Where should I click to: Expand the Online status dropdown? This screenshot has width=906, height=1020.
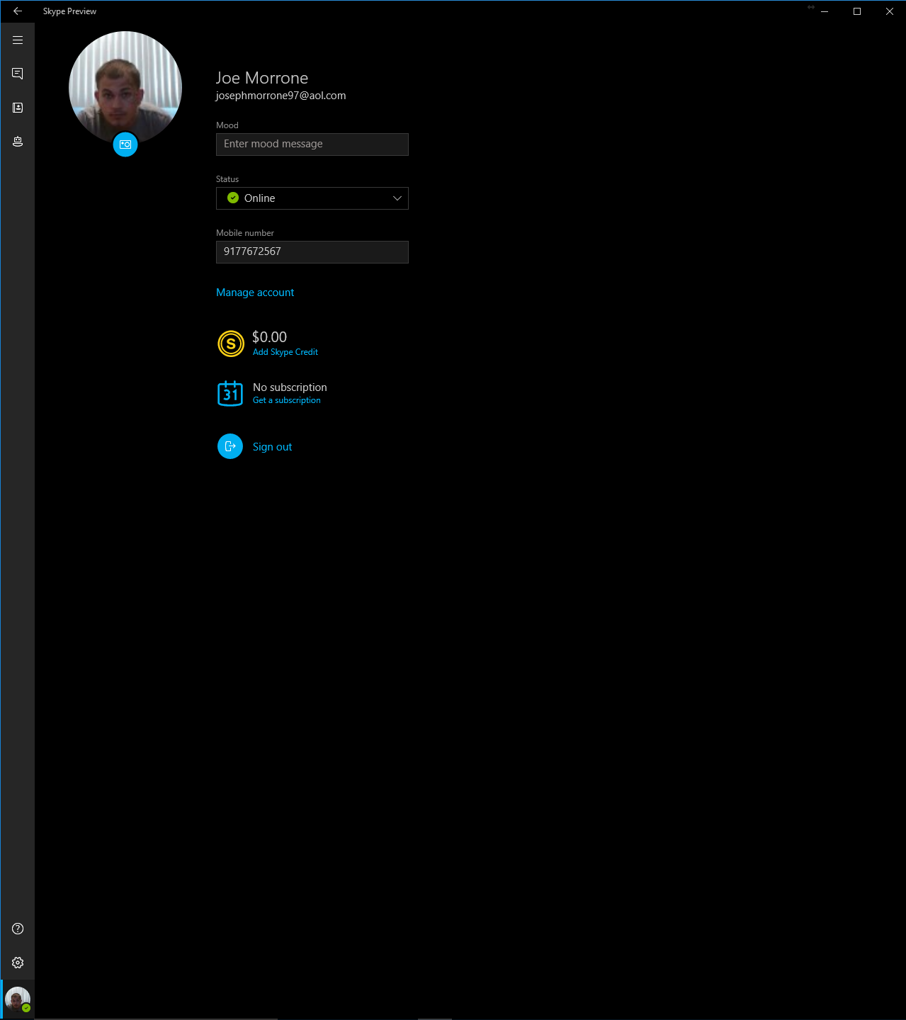point(312,198)
